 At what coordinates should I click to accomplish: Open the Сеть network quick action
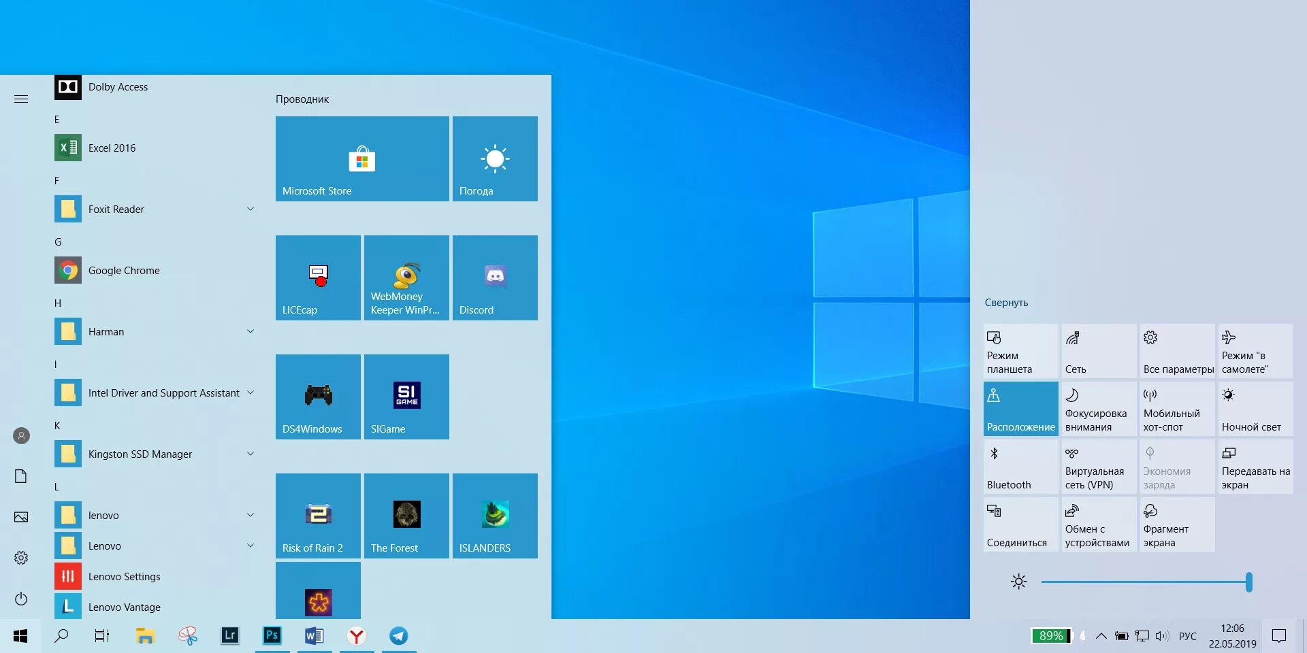tap(1099, 351)
